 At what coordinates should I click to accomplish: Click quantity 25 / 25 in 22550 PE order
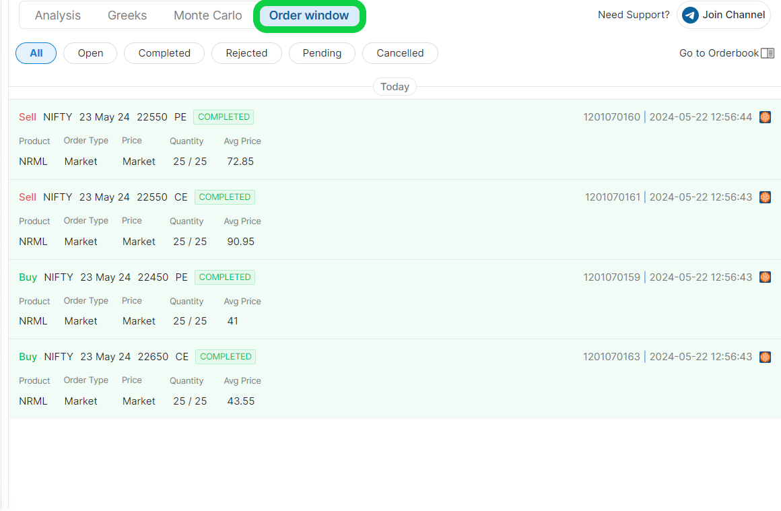pyautogui.click(x=190, y=162)
